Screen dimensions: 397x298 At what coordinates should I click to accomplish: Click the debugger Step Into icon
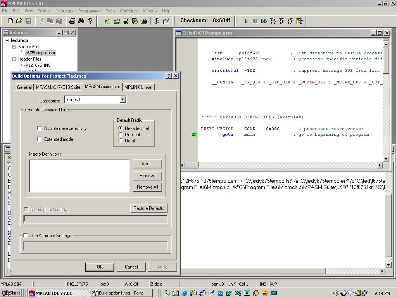click(273, 21)
